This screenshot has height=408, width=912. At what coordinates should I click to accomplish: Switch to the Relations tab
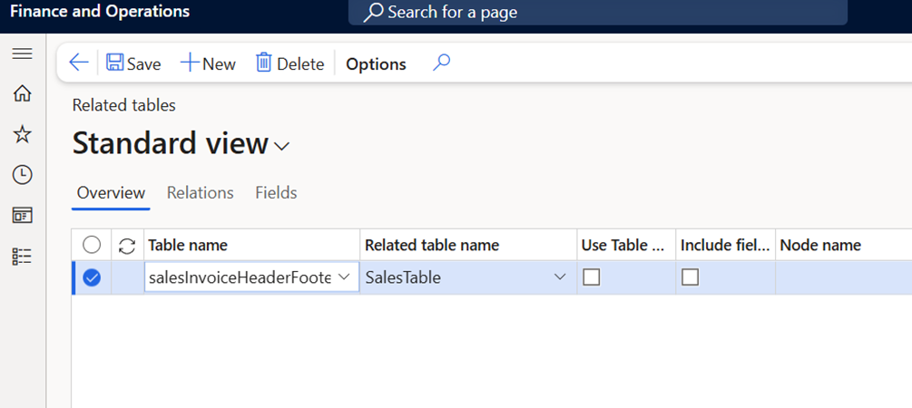200,192
